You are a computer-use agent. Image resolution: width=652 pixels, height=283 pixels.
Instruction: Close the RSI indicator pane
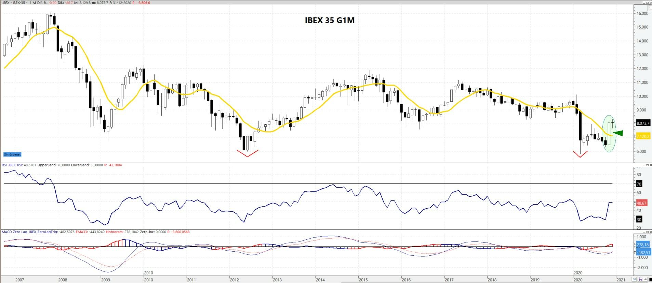coord(650,165)
